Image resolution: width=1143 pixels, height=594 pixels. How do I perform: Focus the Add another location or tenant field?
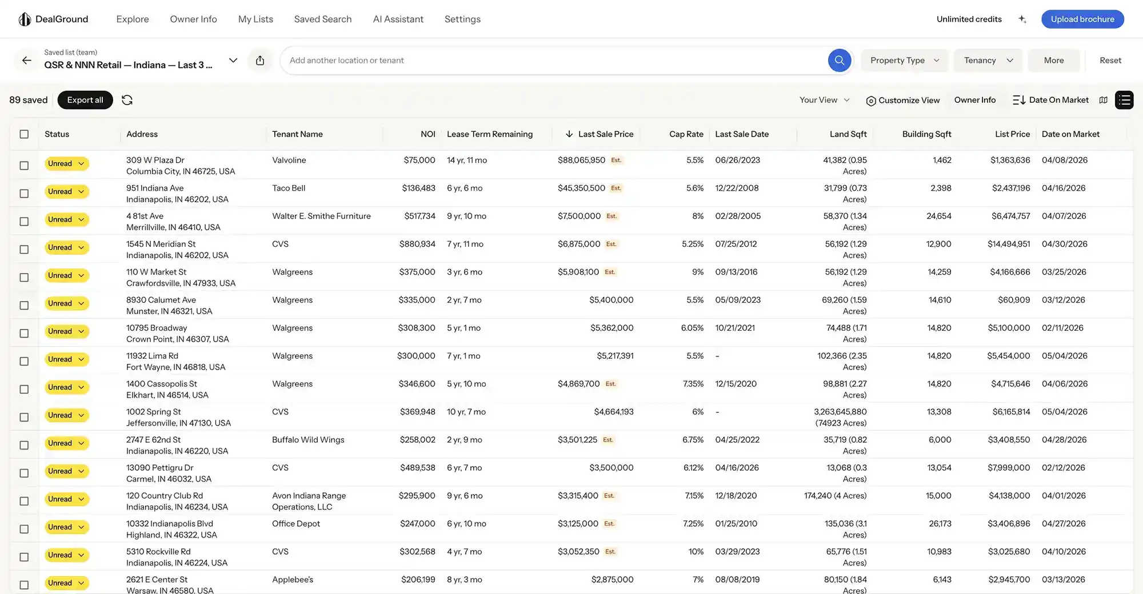pyautogui.click(x=554, y=61)
